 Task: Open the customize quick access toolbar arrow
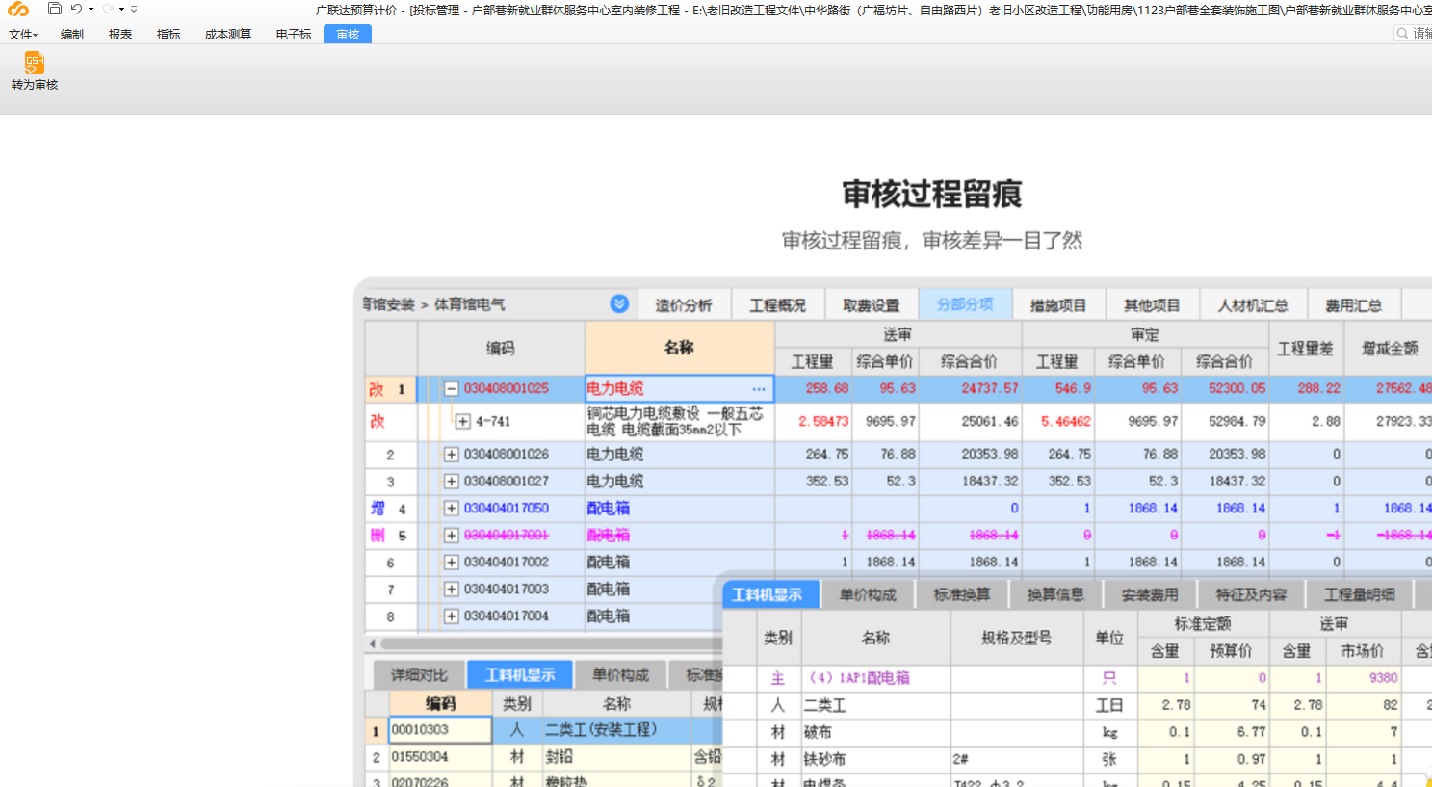coord(134,10)
